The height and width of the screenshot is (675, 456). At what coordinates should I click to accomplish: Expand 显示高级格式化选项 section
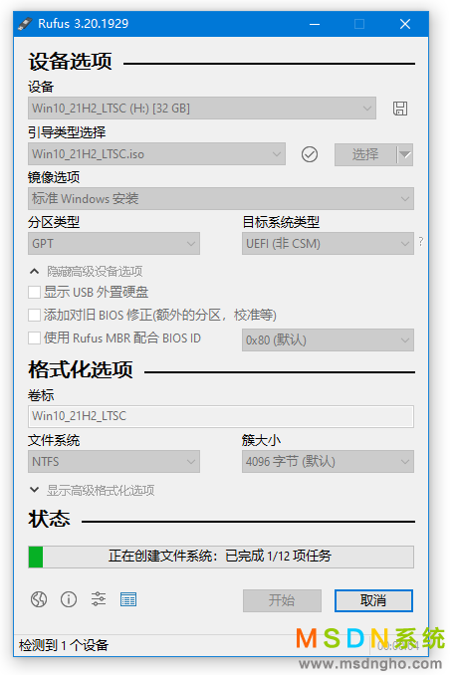[92, 490]
